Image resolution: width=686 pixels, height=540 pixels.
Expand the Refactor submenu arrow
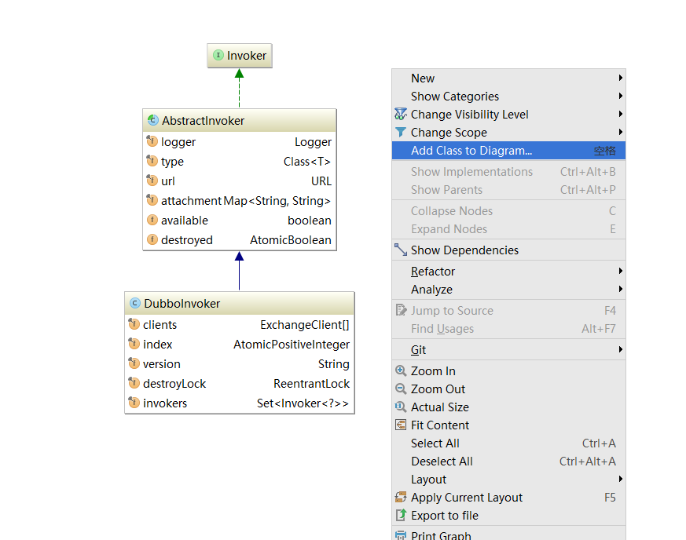pyautogui.click(x=620, y=271)
